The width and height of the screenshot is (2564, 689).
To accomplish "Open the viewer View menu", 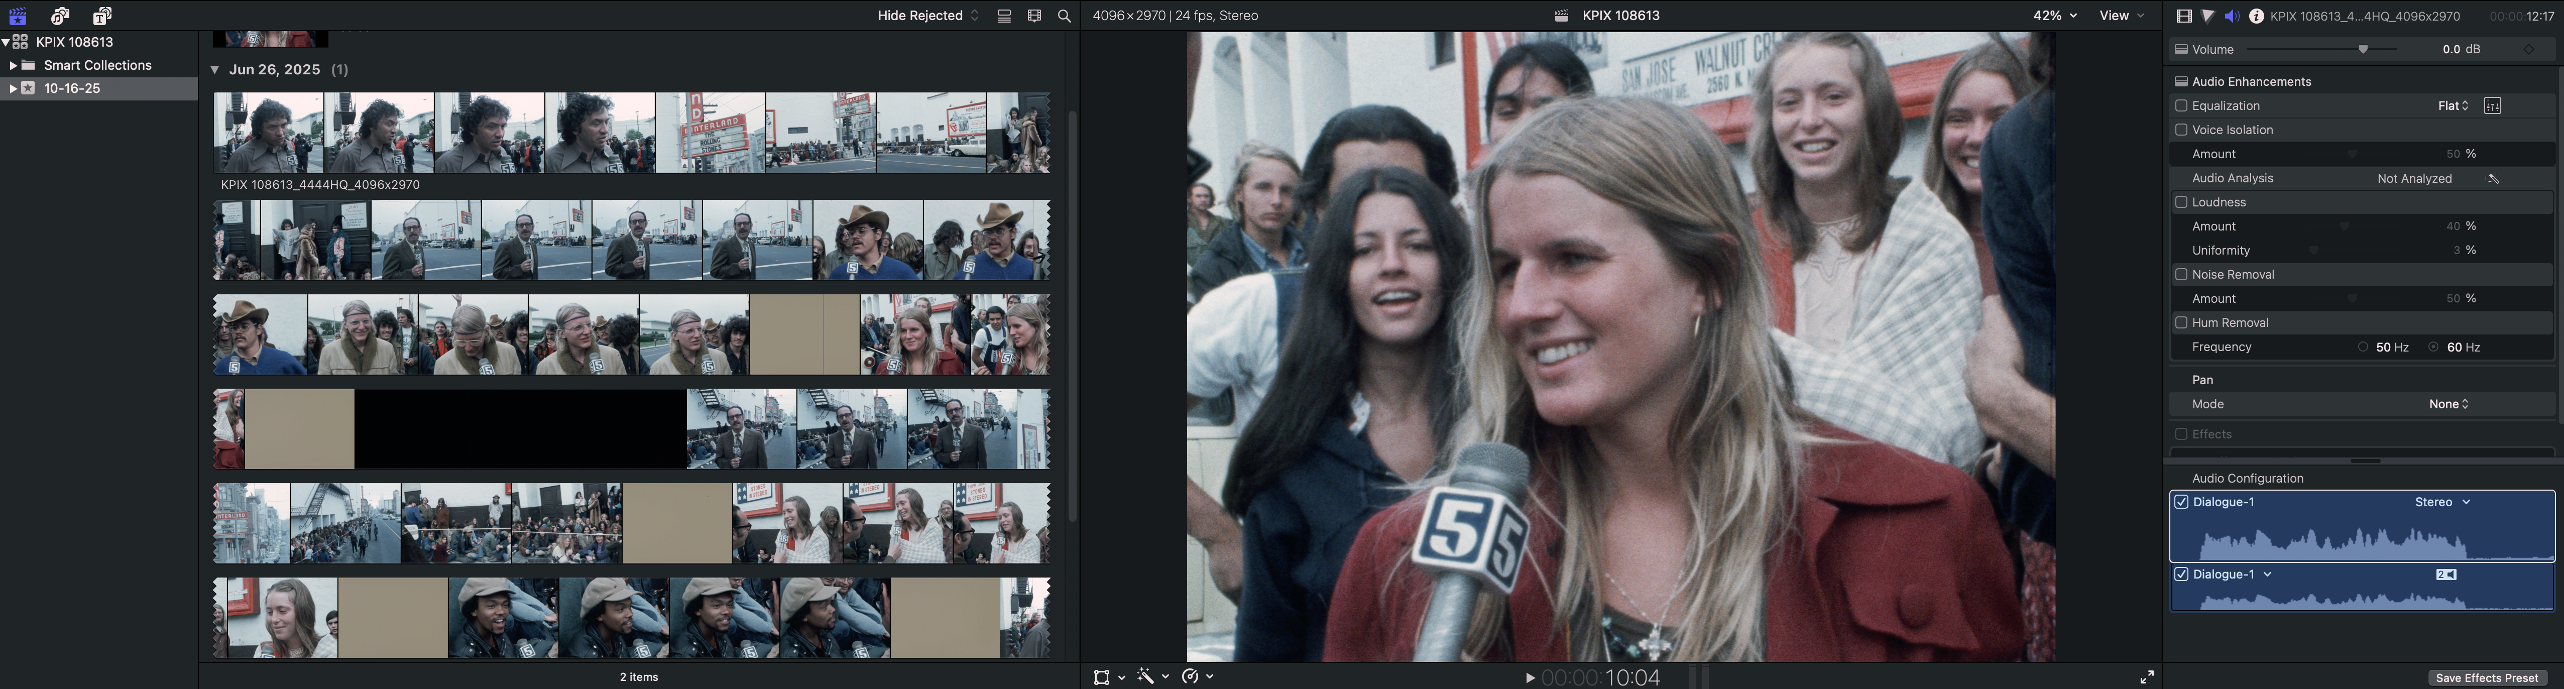I will coord(2121,16).
